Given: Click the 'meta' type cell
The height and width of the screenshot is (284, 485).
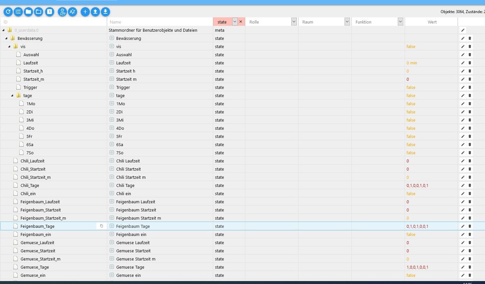Looking at the screenshot, I should 219,30.
